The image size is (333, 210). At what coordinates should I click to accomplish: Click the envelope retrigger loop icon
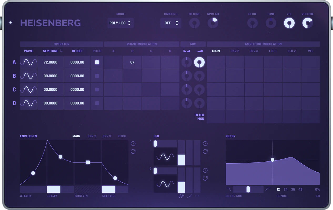(x=133, y=151)
